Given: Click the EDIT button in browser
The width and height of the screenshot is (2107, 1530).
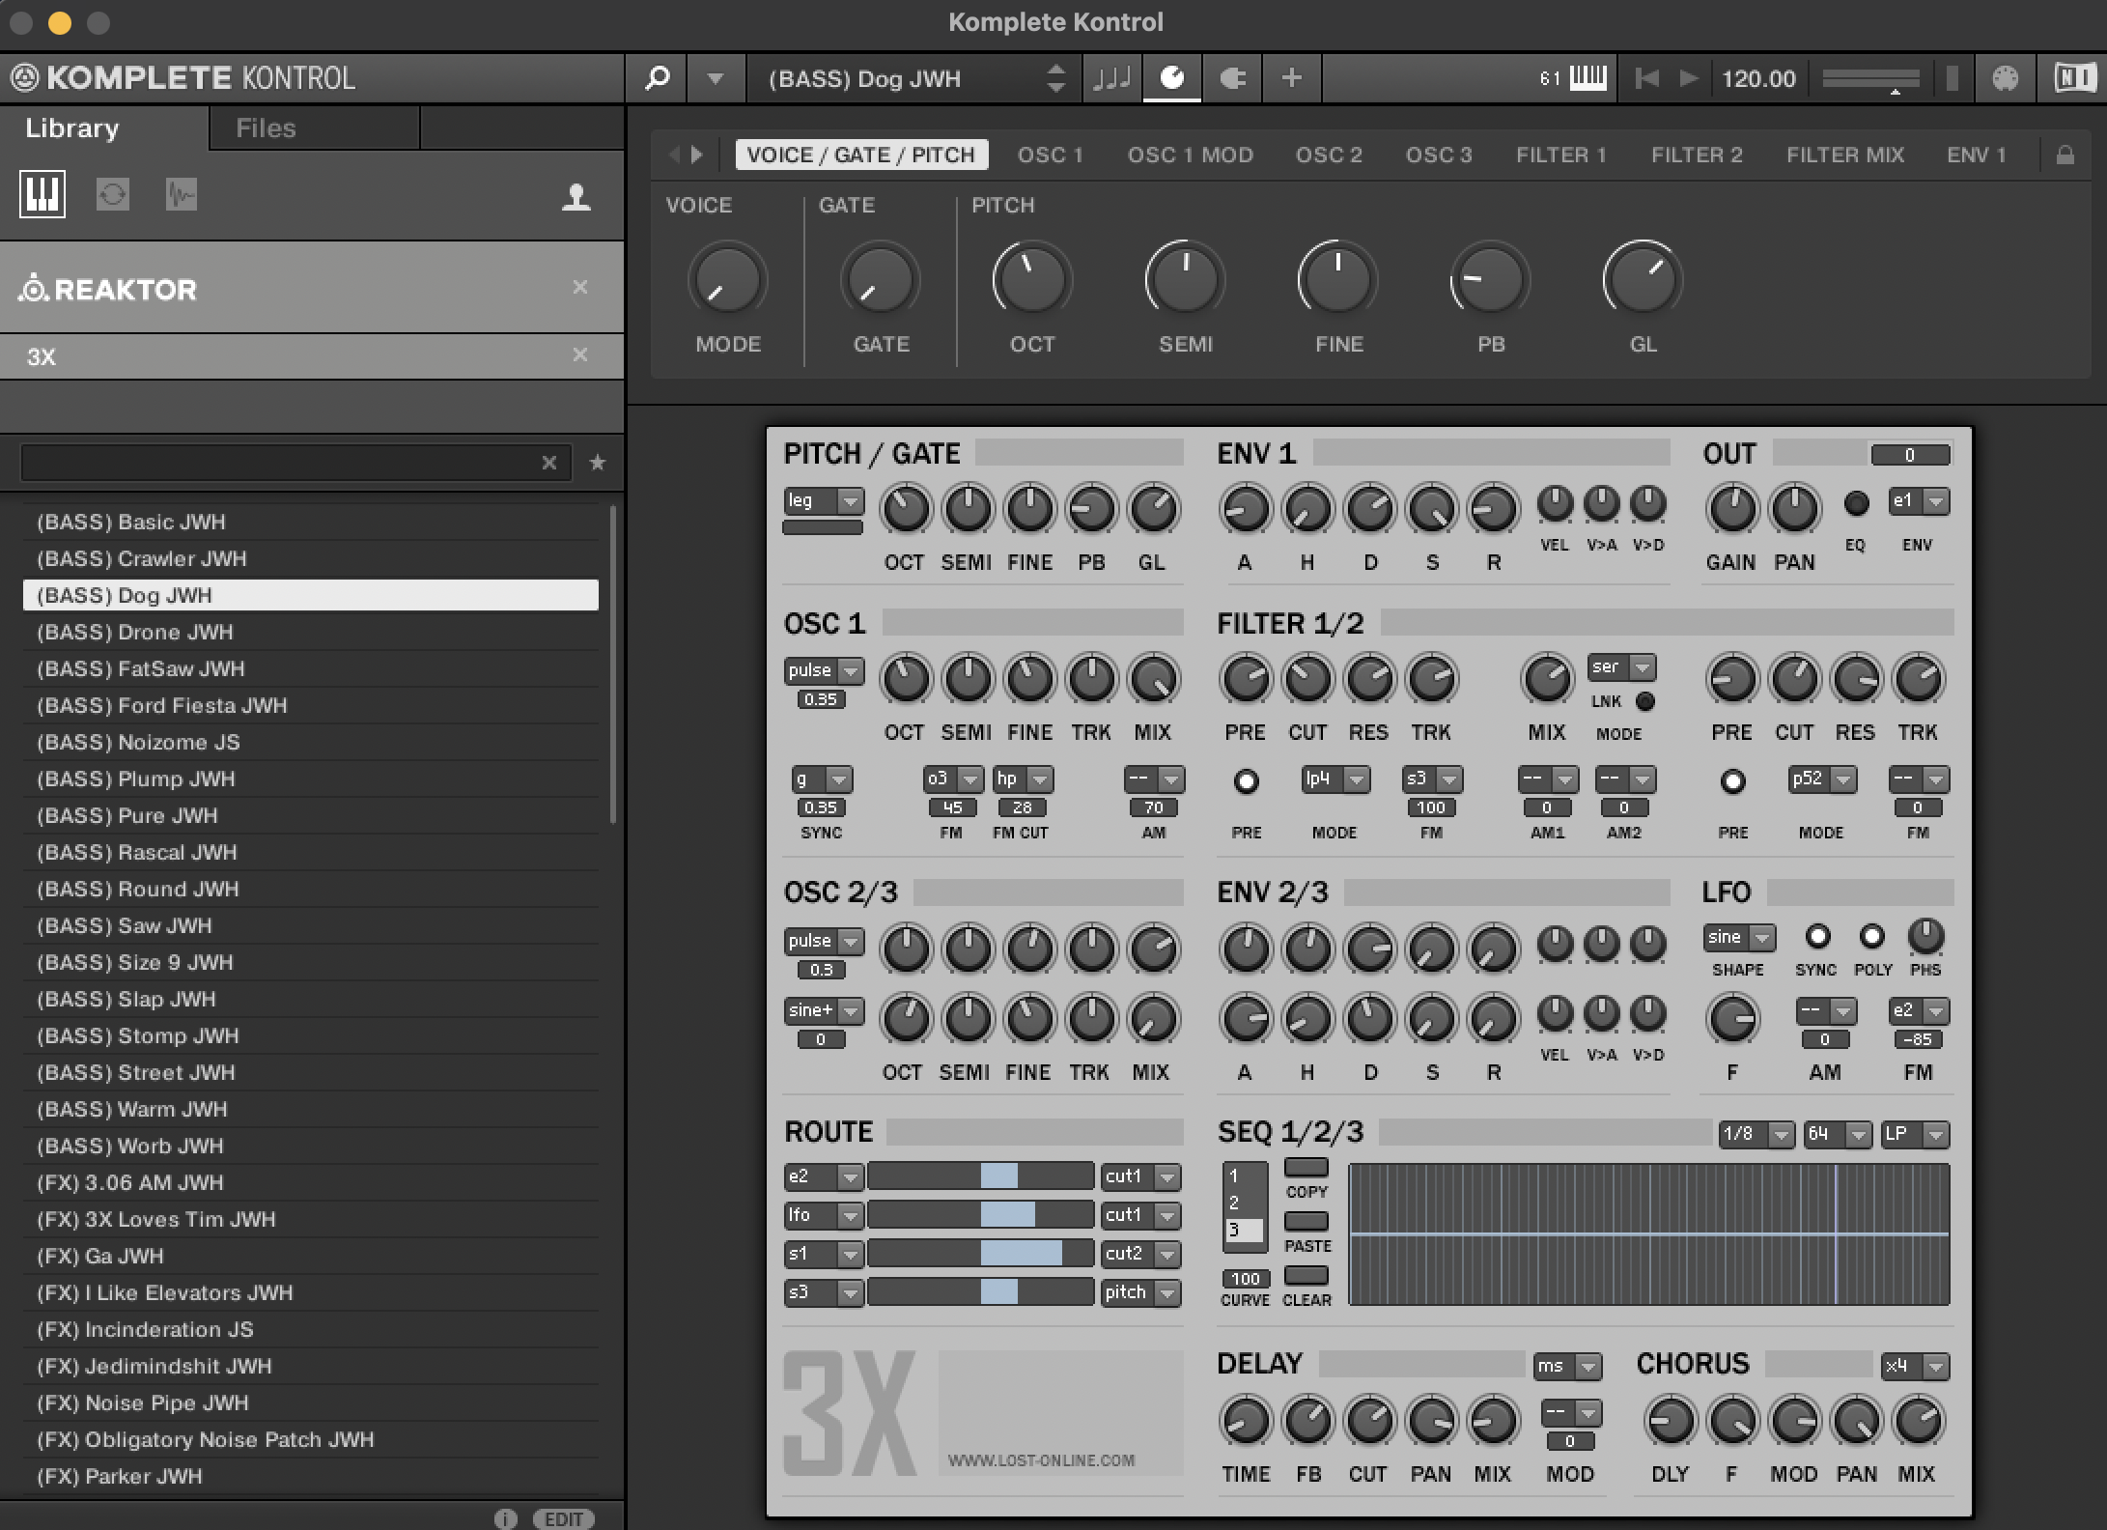Looking at the screenshot, I should 564,1518.
